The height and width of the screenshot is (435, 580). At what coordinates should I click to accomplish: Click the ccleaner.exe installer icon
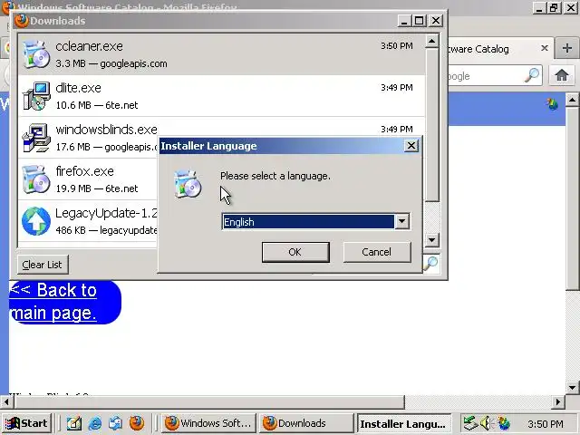tap(36, 54)
